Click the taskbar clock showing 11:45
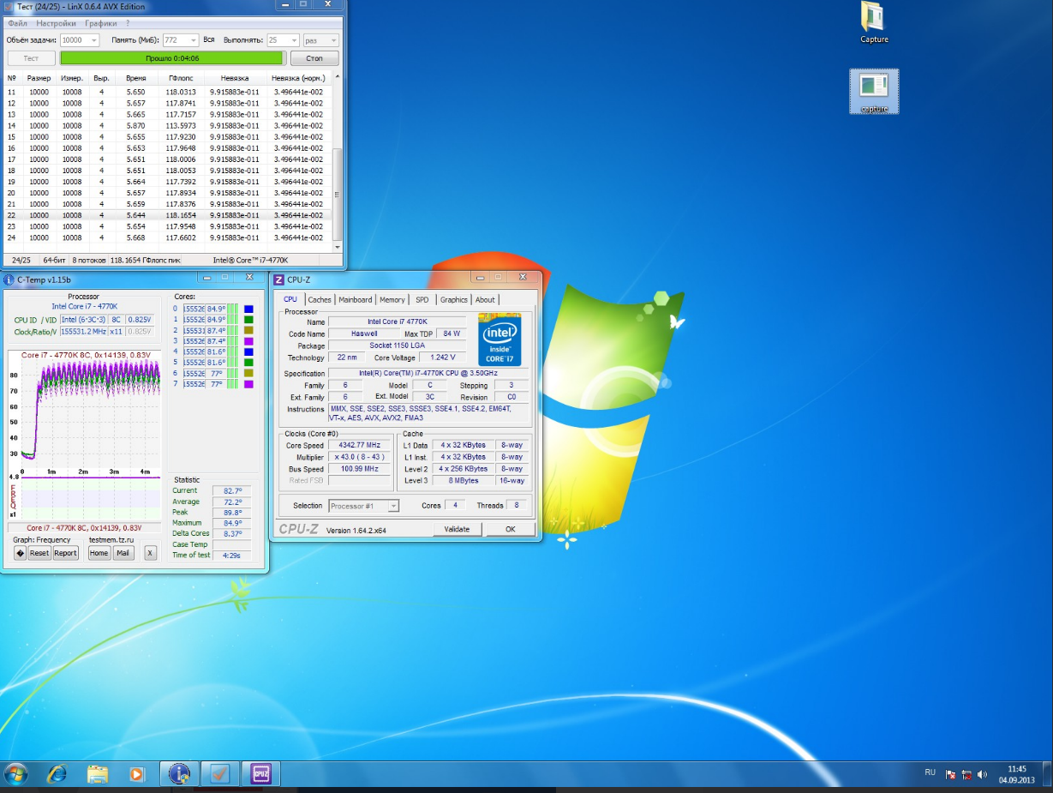1053x793 pixels. click(x=1016, y=774)
